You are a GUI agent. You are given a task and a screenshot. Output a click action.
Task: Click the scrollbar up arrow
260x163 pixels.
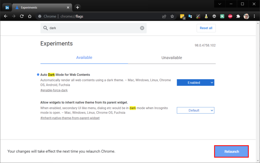coord(258,23)
